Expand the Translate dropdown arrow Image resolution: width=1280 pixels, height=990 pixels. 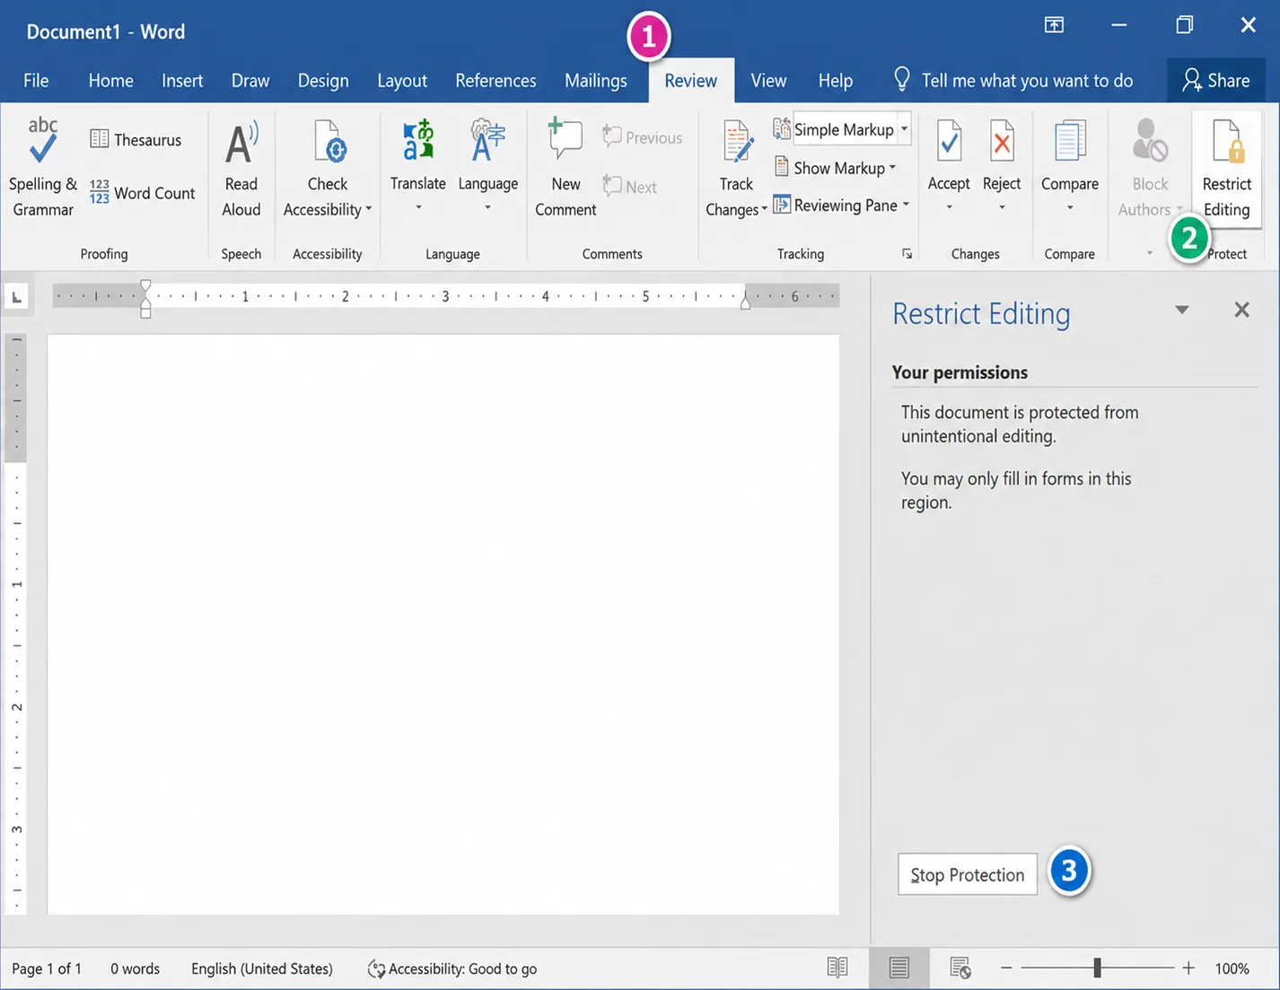[x=417, y=207]
